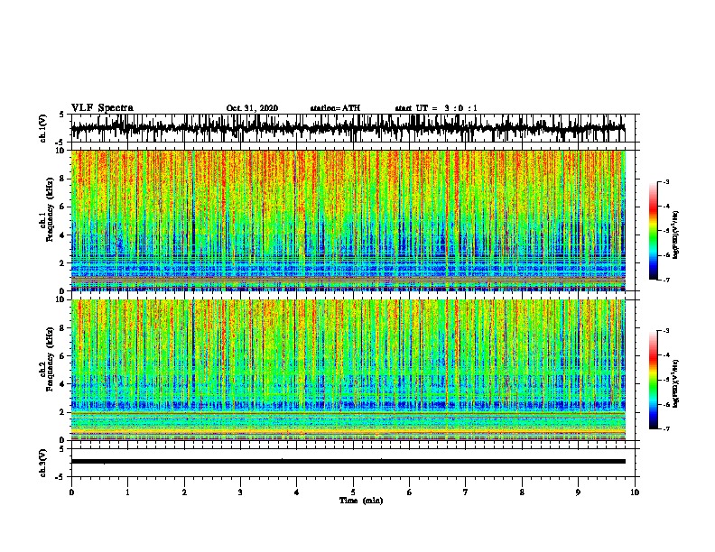Click the "station=ATH" header label
Image resolution: width=715 pixels, height=552 pixels.
(335, 108)
